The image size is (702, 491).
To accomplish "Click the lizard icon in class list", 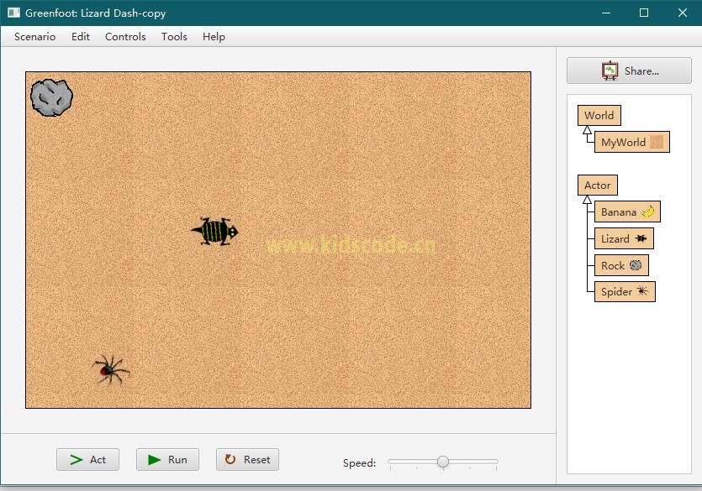I will [x=641, y=238].
